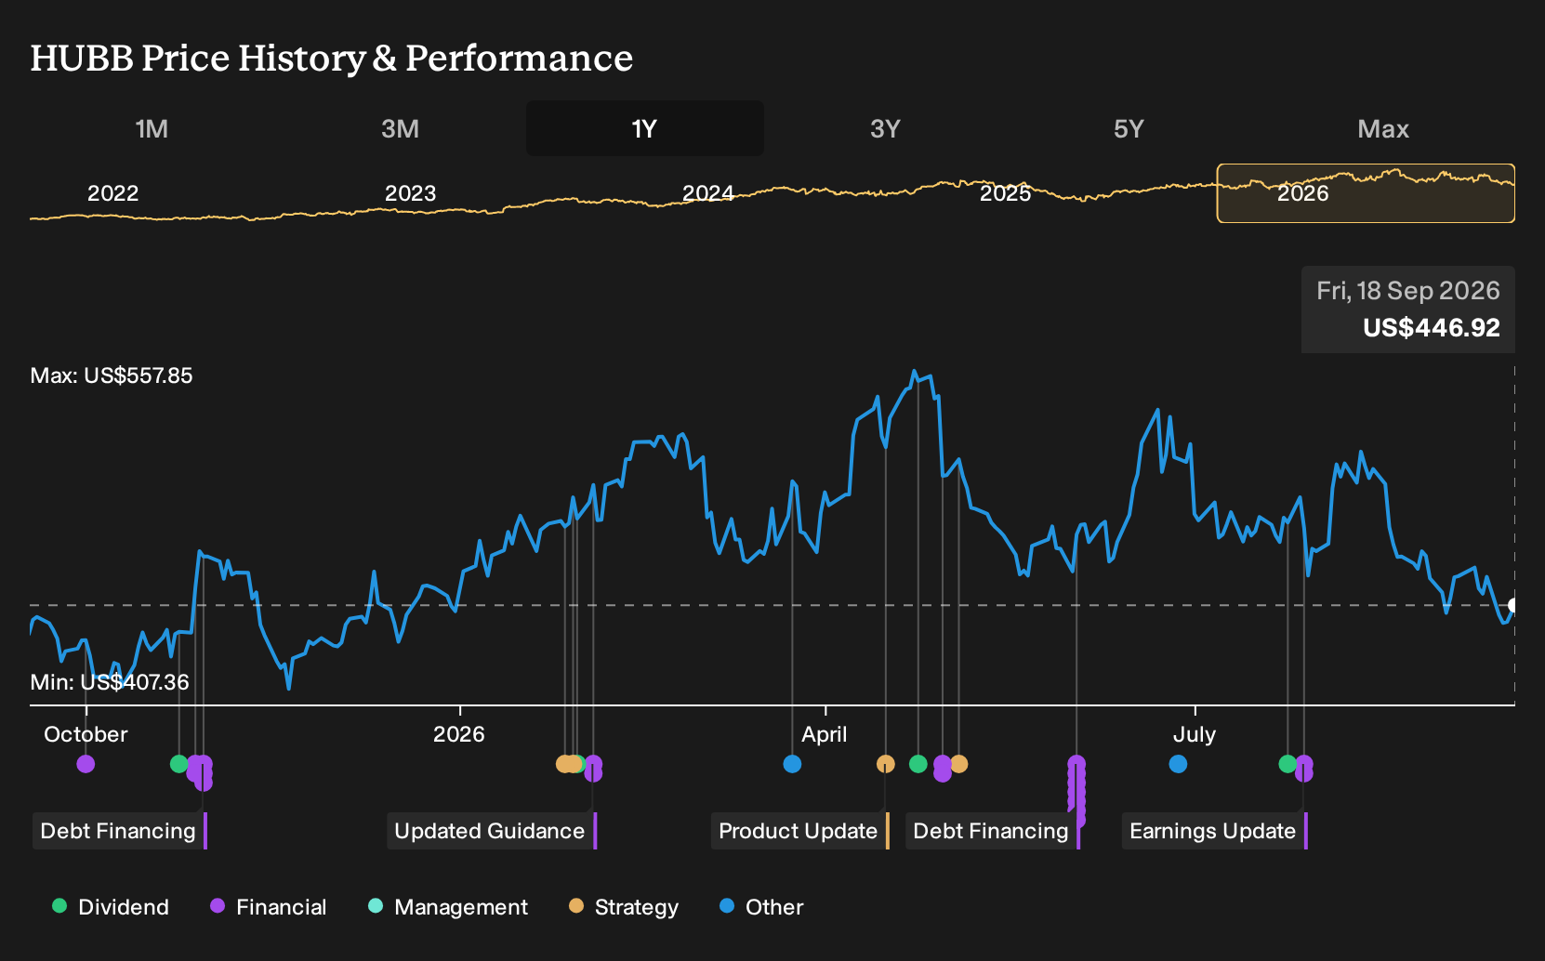
Task: Click the 'Min: US$407.36' label
Action: 110,682
